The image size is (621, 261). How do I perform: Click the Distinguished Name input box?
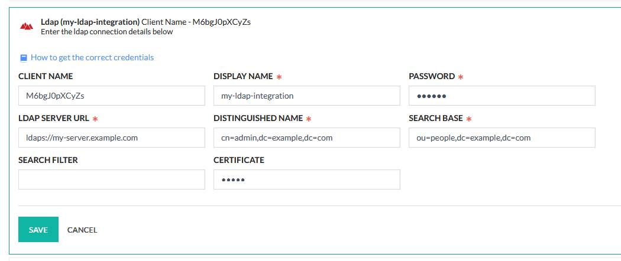point(306,138)
